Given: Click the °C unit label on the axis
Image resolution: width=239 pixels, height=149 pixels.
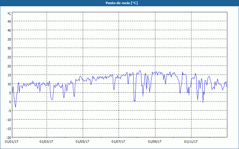Looking at the screenshot, I should pyautogui.click(x=9, y=14).
